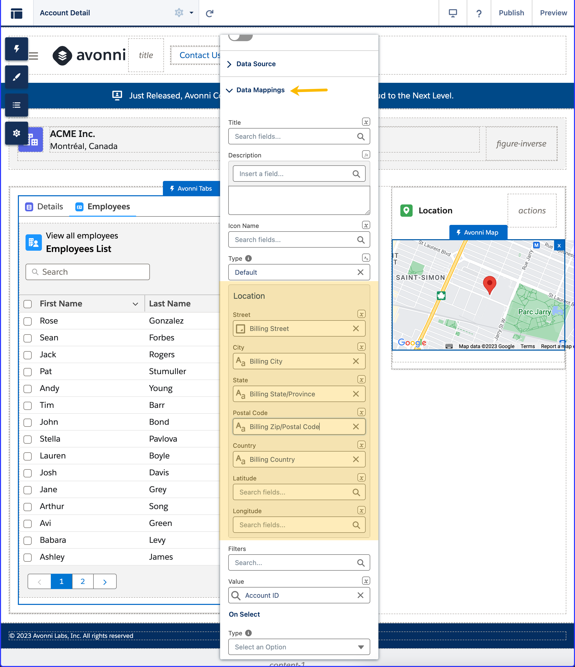Switch to the Details tab

click(44, 207)
